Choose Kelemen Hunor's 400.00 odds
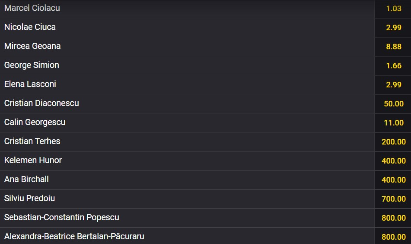 point(393,161)
